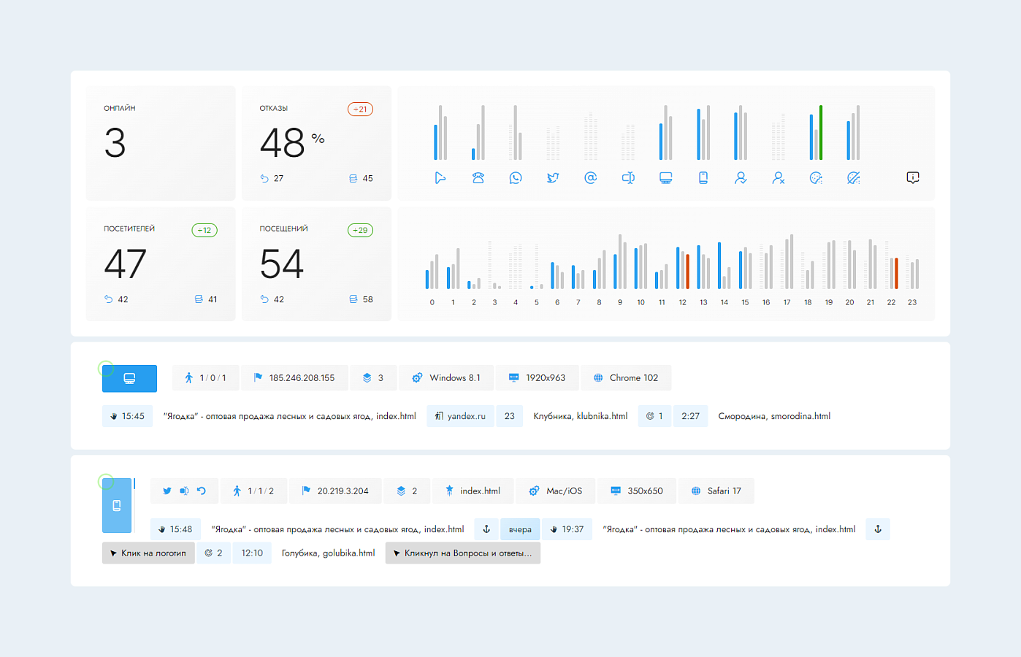The width and height of the screenshot is (1021, 657).
Task: Click blue desktop device button of first visitor
Action: click(129, 378)
